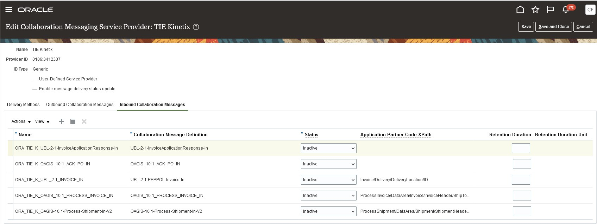The image size is (597, 224).
Task: Toggle User-Defined Service Provider checkbox
Action: pos(35,79)
